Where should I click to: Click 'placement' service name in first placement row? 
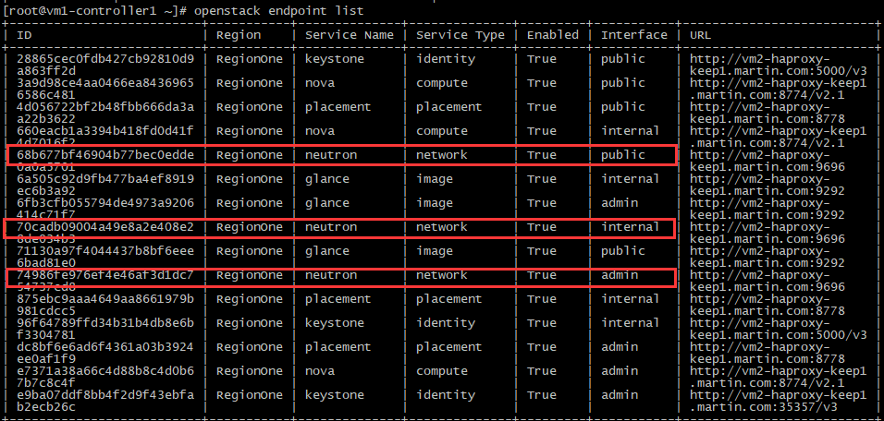pos(338,107)
